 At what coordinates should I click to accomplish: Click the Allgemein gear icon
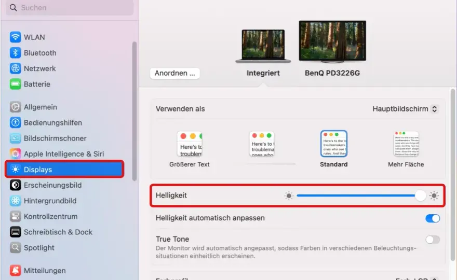[x=15, y=107]
